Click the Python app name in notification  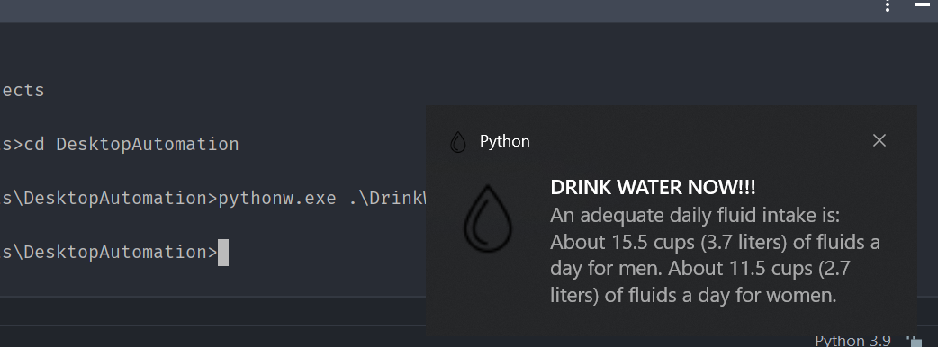[x=504, y=141]
